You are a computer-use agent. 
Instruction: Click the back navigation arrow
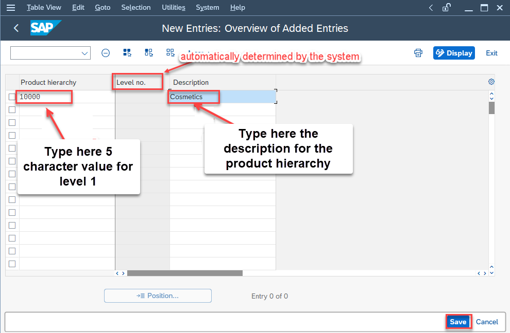[16, 28]
